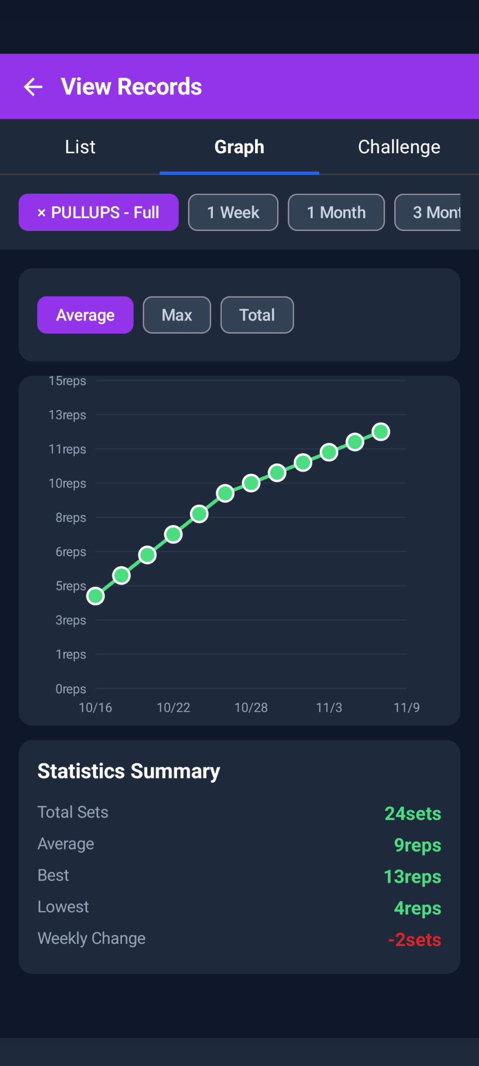Switch graph to Total mode
Screen dimensions: 479x1066
pyautogui.click(x=257, y=315)
